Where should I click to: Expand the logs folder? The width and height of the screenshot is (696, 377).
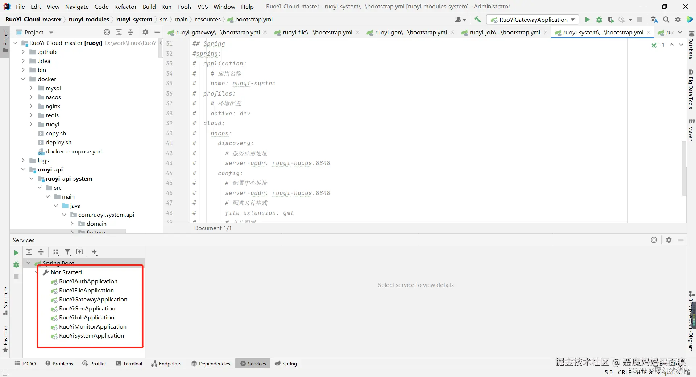(x=23, y=160)
